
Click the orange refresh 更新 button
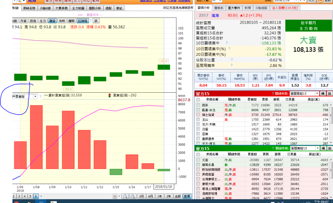coord(325,1)
